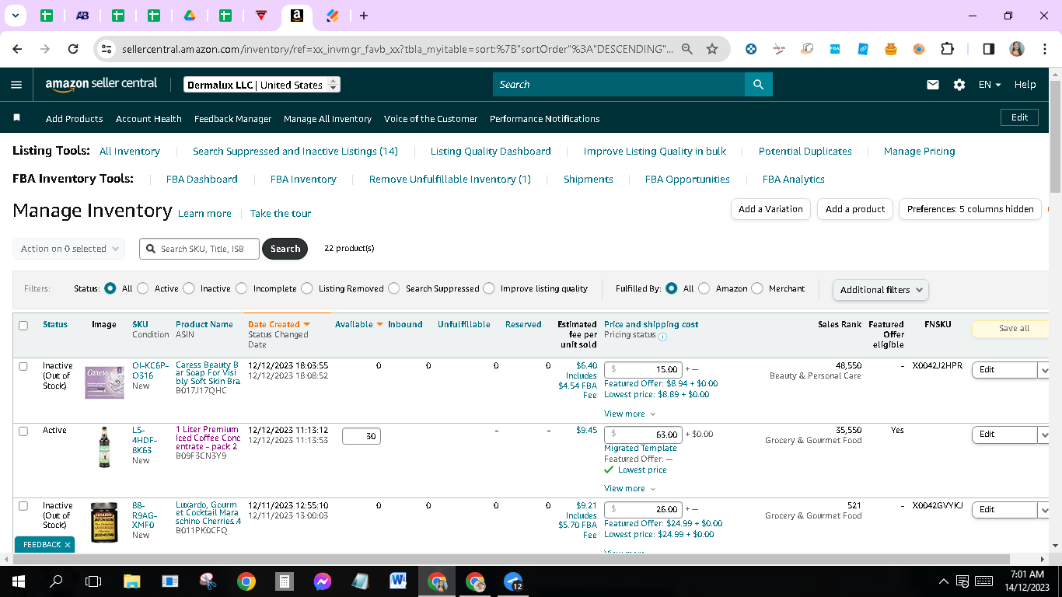The height and width of the screenshot is (597, 1062).
Task: Reload the page with the browser refresh icon
Action: pos(73,49)
